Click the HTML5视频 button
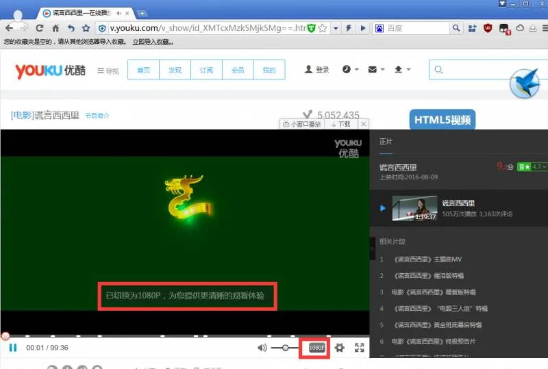 pos(442,120)
